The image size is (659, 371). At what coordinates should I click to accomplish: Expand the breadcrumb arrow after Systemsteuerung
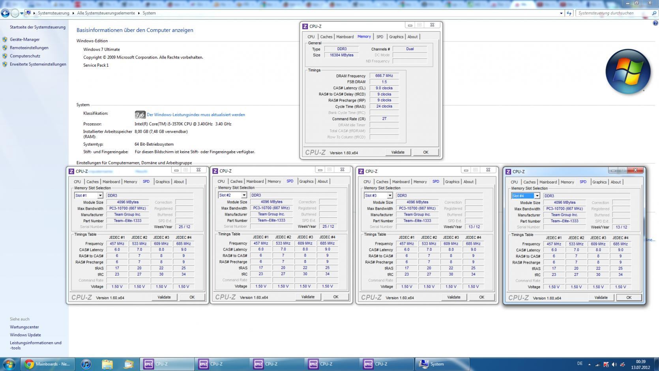click(x=73, y=13)
